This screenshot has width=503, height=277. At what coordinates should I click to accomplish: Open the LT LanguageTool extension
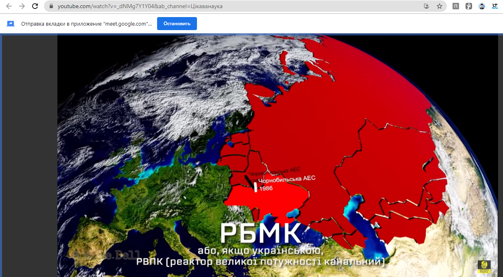(495, 6)
